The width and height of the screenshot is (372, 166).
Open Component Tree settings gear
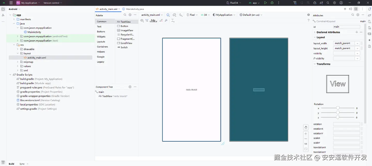point(130,87)
